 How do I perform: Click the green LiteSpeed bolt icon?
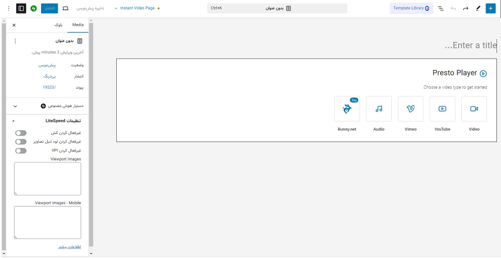tap(34, 8)
